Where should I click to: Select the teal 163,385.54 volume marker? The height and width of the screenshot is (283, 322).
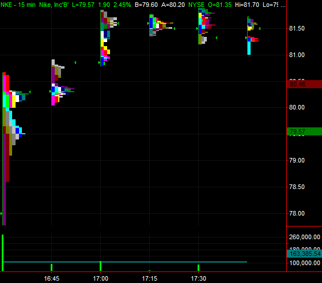[x=304, y=254]
